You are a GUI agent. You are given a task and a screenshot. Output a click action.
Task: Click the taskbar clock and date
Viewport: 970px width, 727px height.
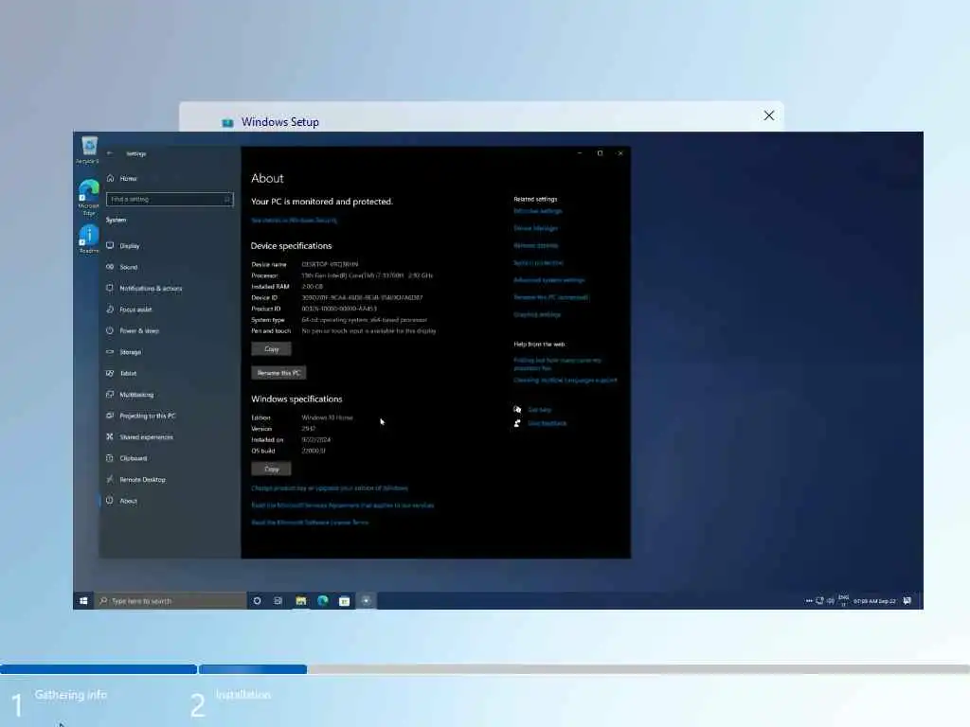[874, 601]
